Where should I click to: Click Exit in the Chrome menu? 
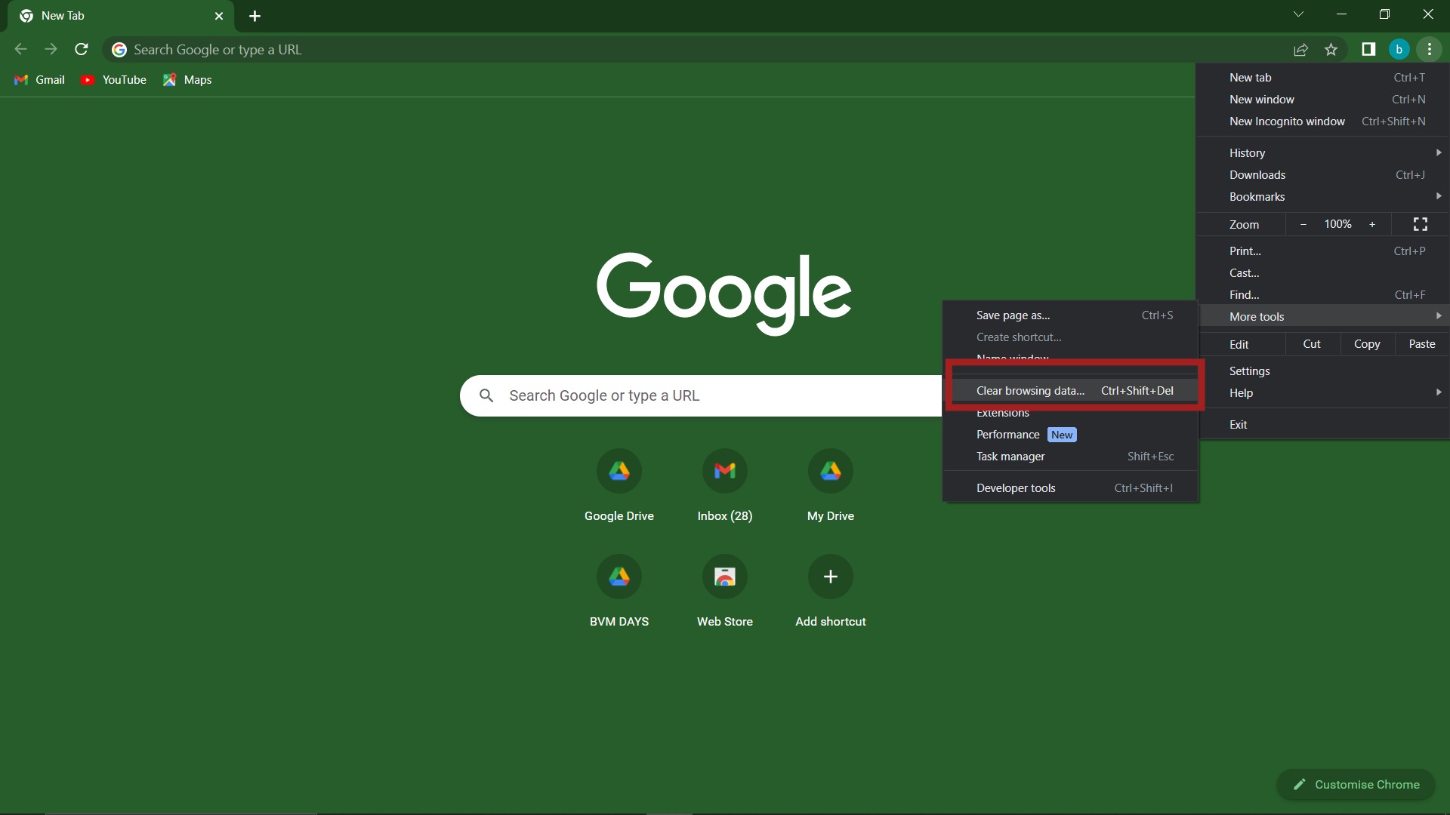1322,425
